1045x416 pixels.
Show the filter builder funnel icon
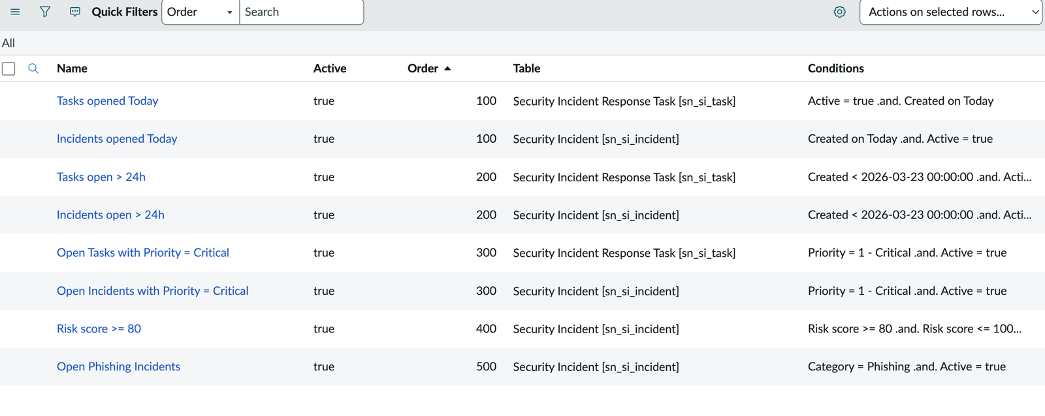coord(45,12)
